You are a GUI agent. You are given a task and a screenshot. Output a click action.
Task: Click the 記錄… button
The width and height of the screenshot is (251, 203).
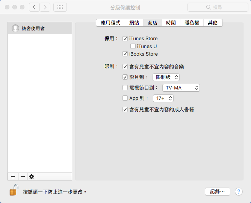[218, 191]
